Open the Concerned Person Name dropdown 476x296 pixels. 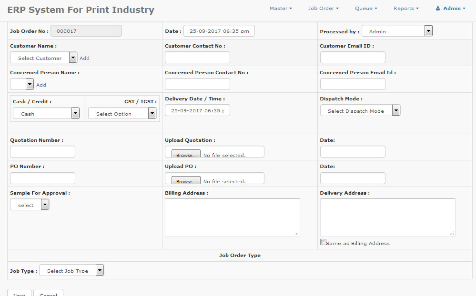[22, 84]
